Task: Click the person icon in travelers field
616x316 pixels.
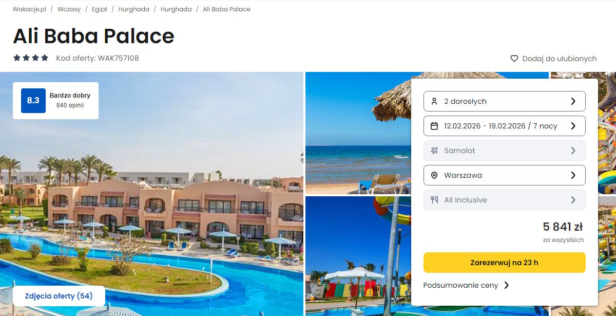Action: pos(434,101)
